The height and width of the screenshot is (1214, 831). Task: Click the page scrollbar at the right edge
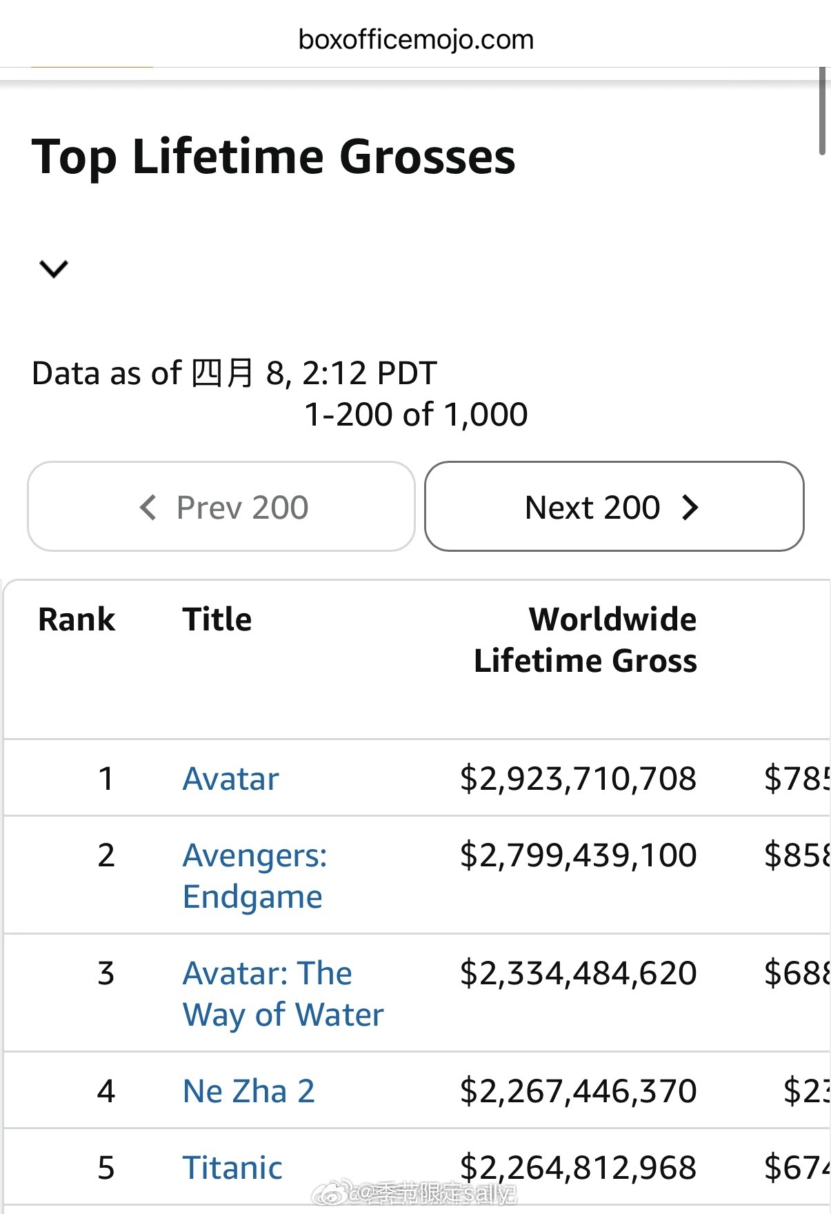pos(822,110)
